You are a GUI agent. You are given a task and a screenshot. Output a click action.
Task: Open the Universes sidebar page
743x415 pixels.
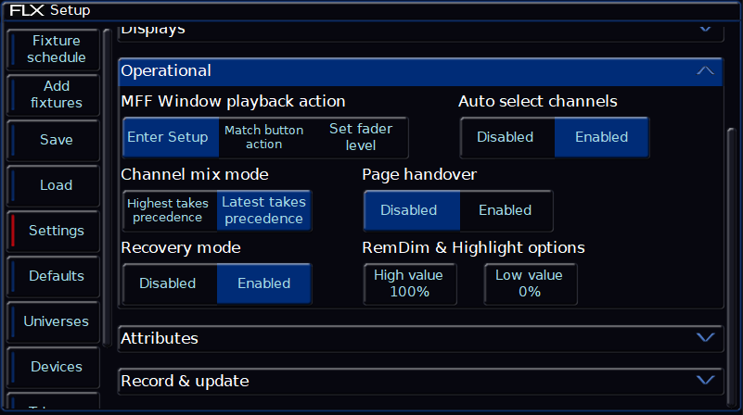pyautogui.click(x=54, y=321)
